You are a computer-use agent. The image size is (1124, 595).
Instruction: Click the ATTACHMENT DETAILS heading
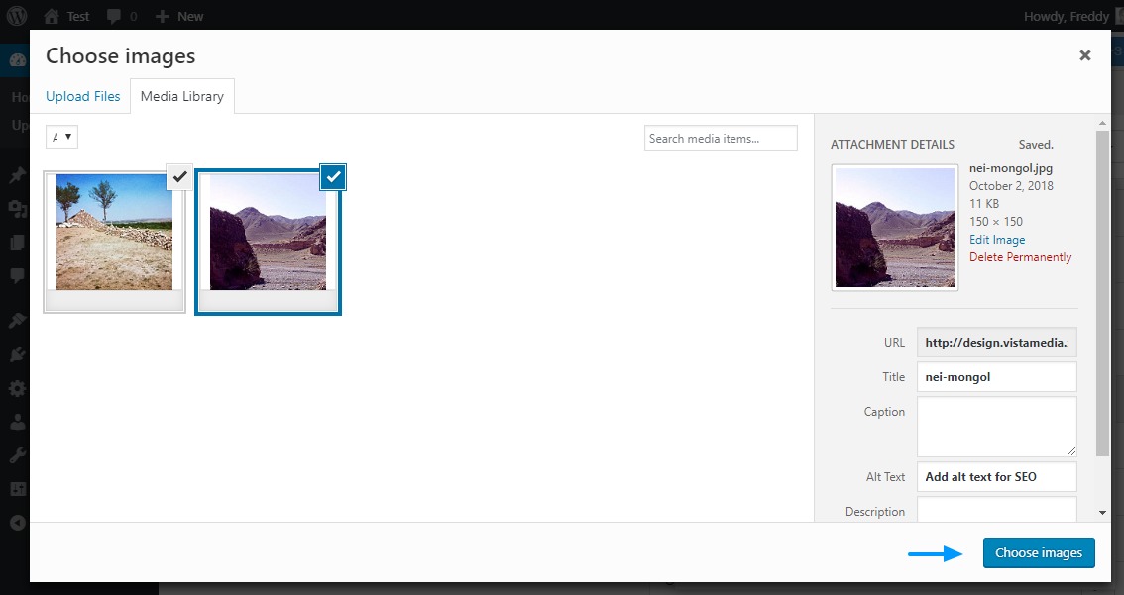click(x=892, y=144)
